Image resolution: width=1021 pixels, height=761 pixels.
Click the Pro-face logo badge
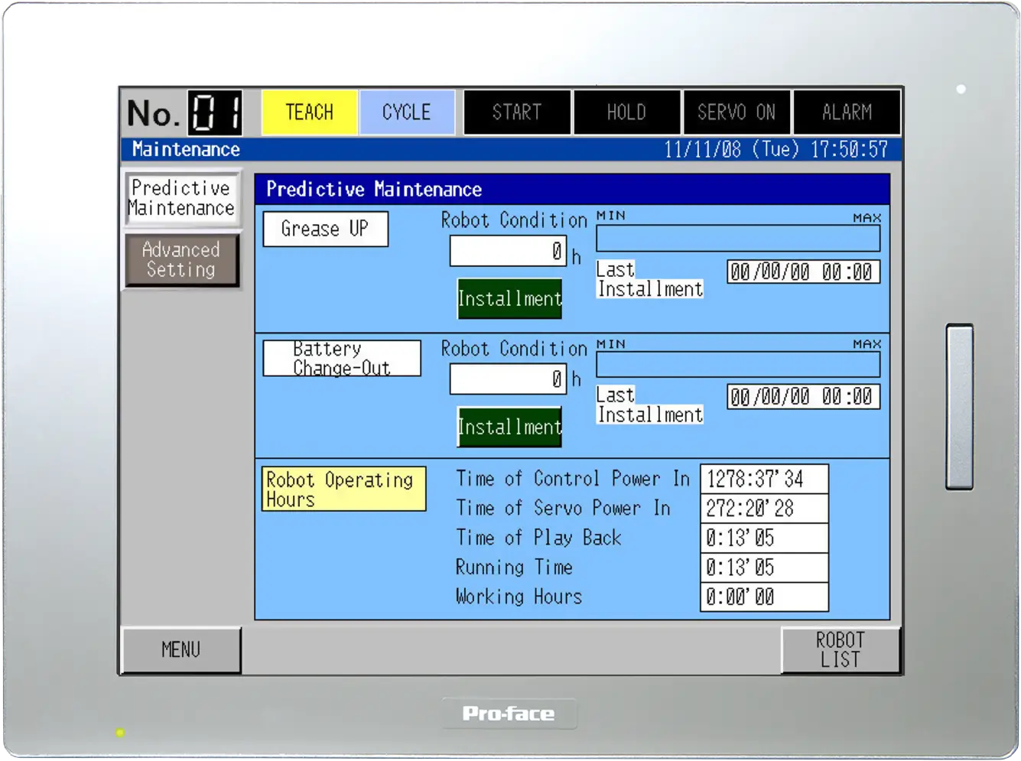509,714
